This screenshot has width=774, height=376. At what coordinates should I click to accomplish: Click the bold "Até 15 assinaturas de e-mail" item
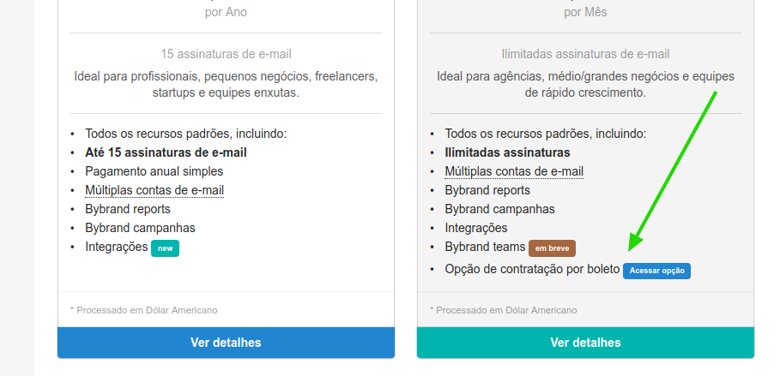pyautogui.click(x=172, y=152)
